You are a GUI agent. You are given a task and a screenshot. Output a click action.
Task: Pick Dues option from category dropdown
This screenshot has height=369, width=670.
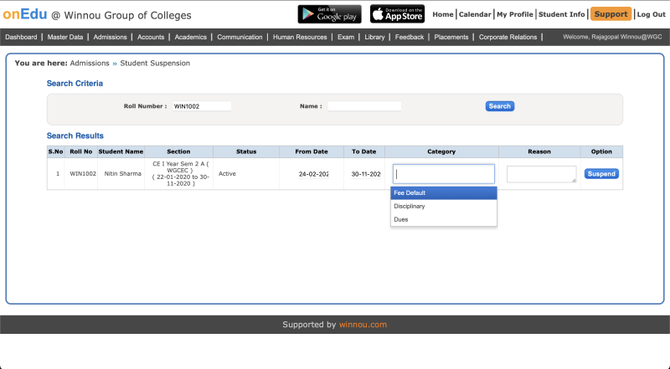444,219
